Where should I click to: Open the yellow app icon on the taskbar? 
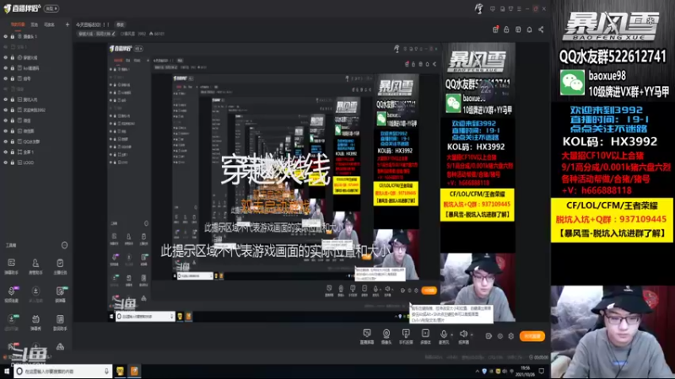(120, 371)
